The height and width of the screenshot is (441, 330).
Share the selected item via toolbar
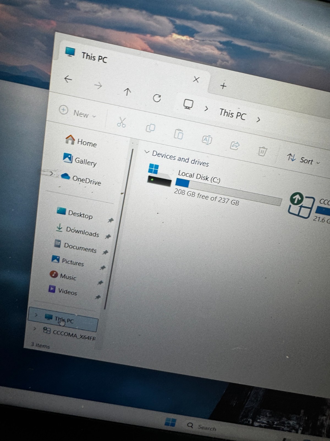point(235,145)
